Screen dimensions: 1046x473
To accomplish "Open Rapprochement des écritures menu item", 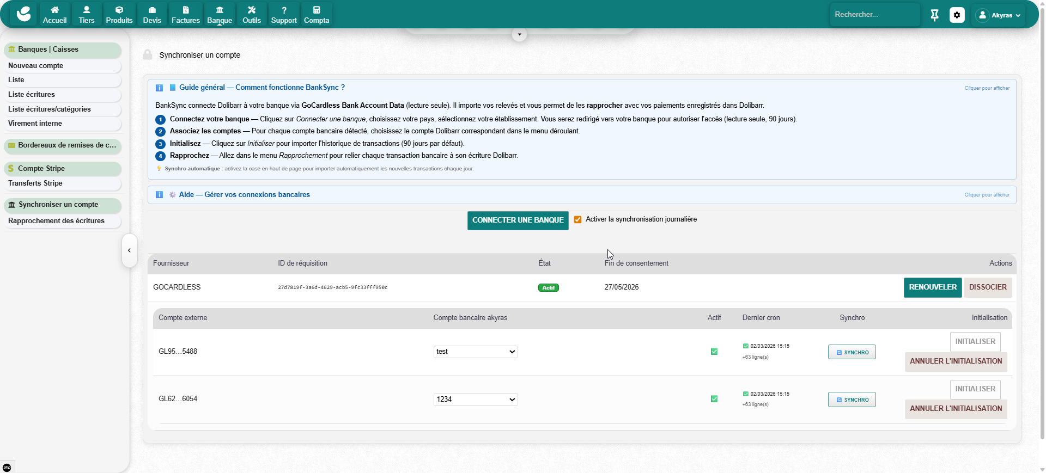I will [x=56, y=221].
